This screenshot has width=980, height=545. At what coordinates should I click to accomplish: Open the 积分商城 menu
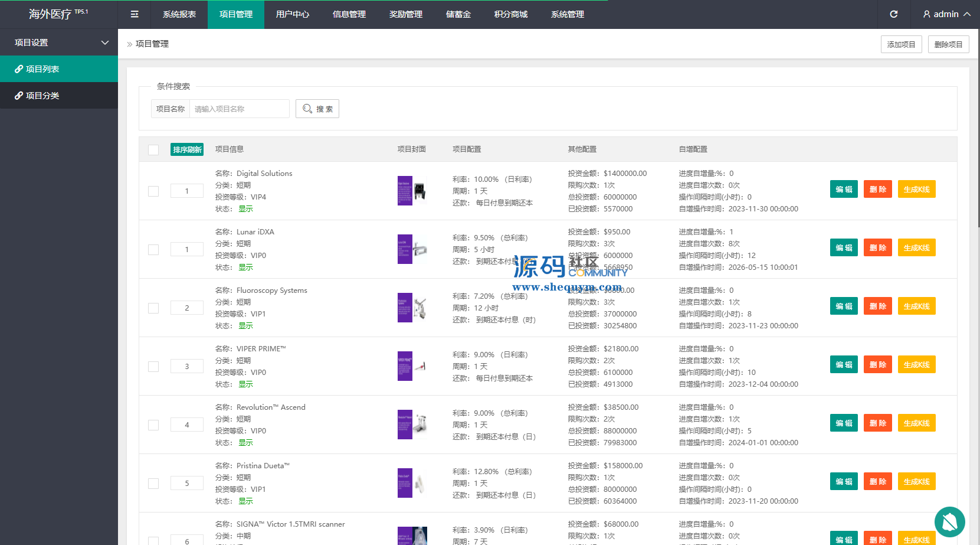(511, 14)
